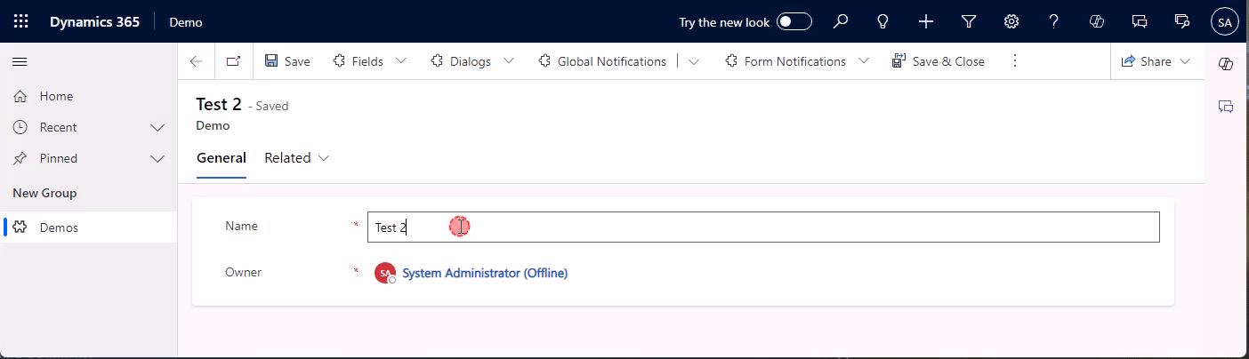The width and height of the screenshot is (1249, 359).
Task: Open the SA account avatar
Action: pos(1225,22)
